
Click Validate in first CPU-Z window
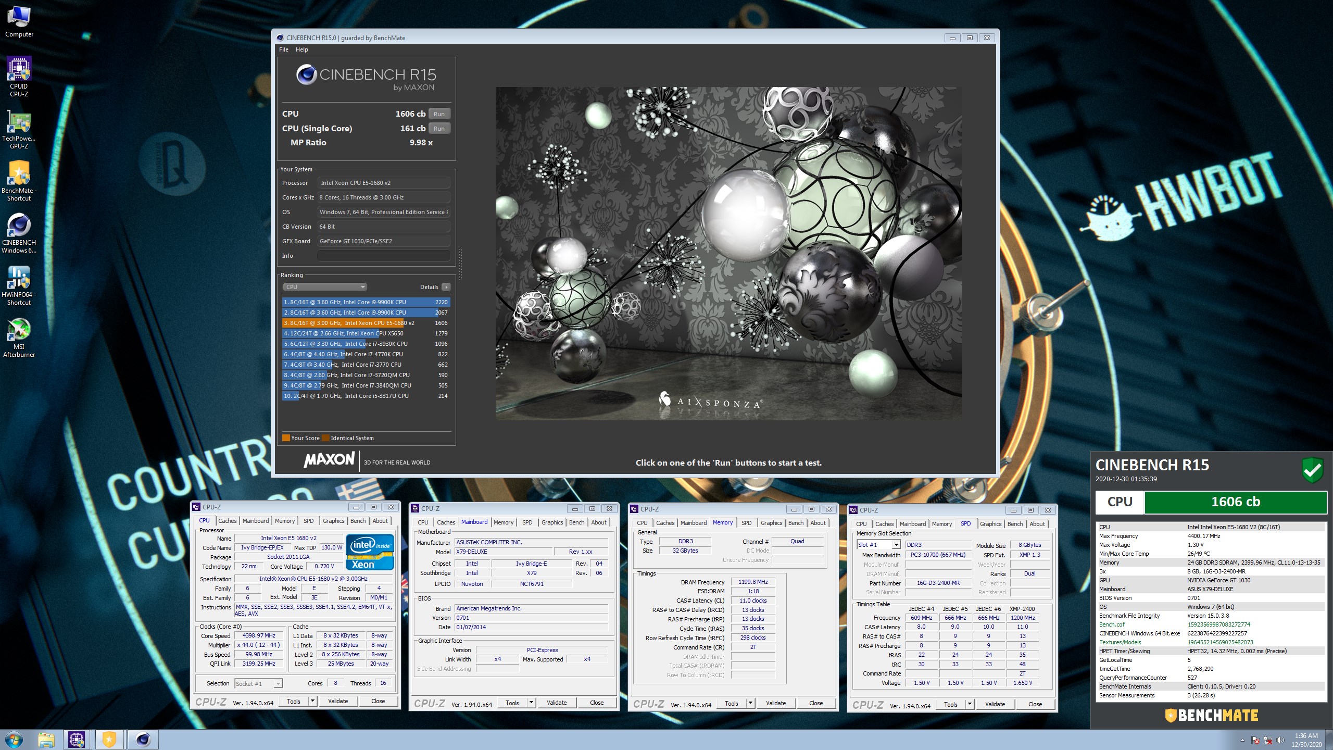pos(338,701)
